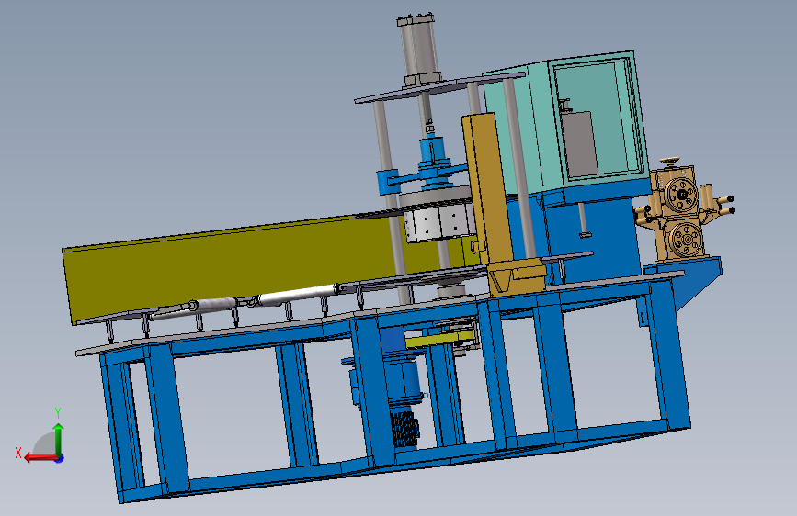This screenshot has width=797, height=516.
Task: Click the red X axis arrow of the triad
Action: [40, 458]
